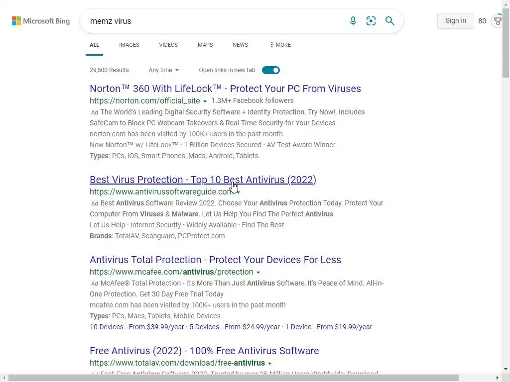Click the antivirussoftwareguide.com URL

(x=162, y=191)
